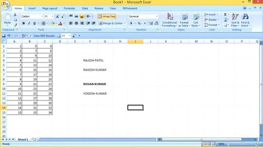The width and height of the screenshot is (263, 148).
Task: Increase font size with Grow Font
Action: [x=58, y=16]
